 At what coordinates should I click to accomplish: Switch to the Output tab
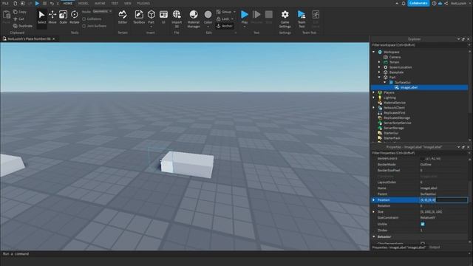coord(435,248)
